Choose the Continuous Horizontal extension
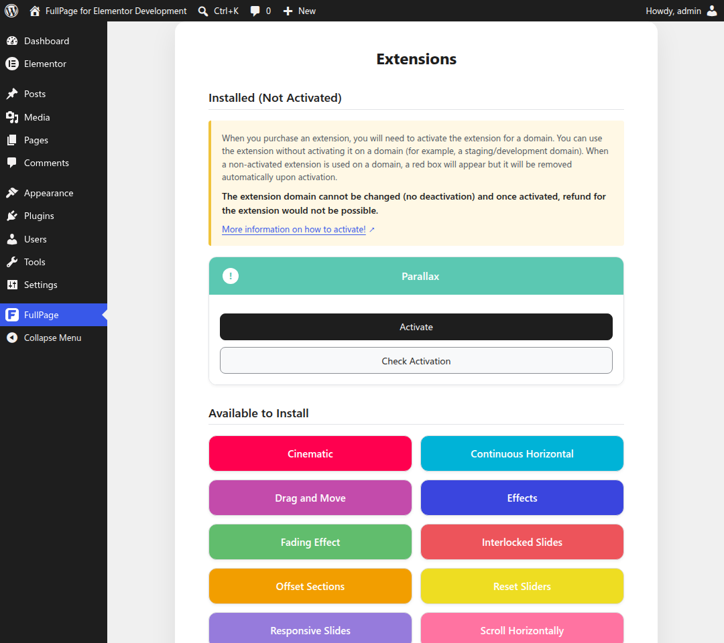Viewport: 724px width, 643px height. (522, 453)
